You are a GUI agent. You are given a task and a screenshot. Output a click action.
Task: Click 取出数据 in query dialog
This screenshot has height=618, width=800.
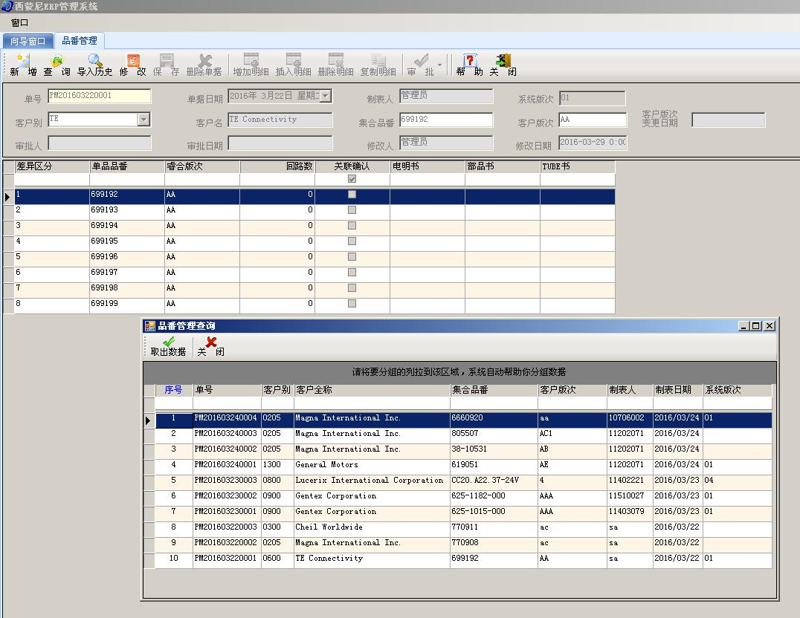168,346
